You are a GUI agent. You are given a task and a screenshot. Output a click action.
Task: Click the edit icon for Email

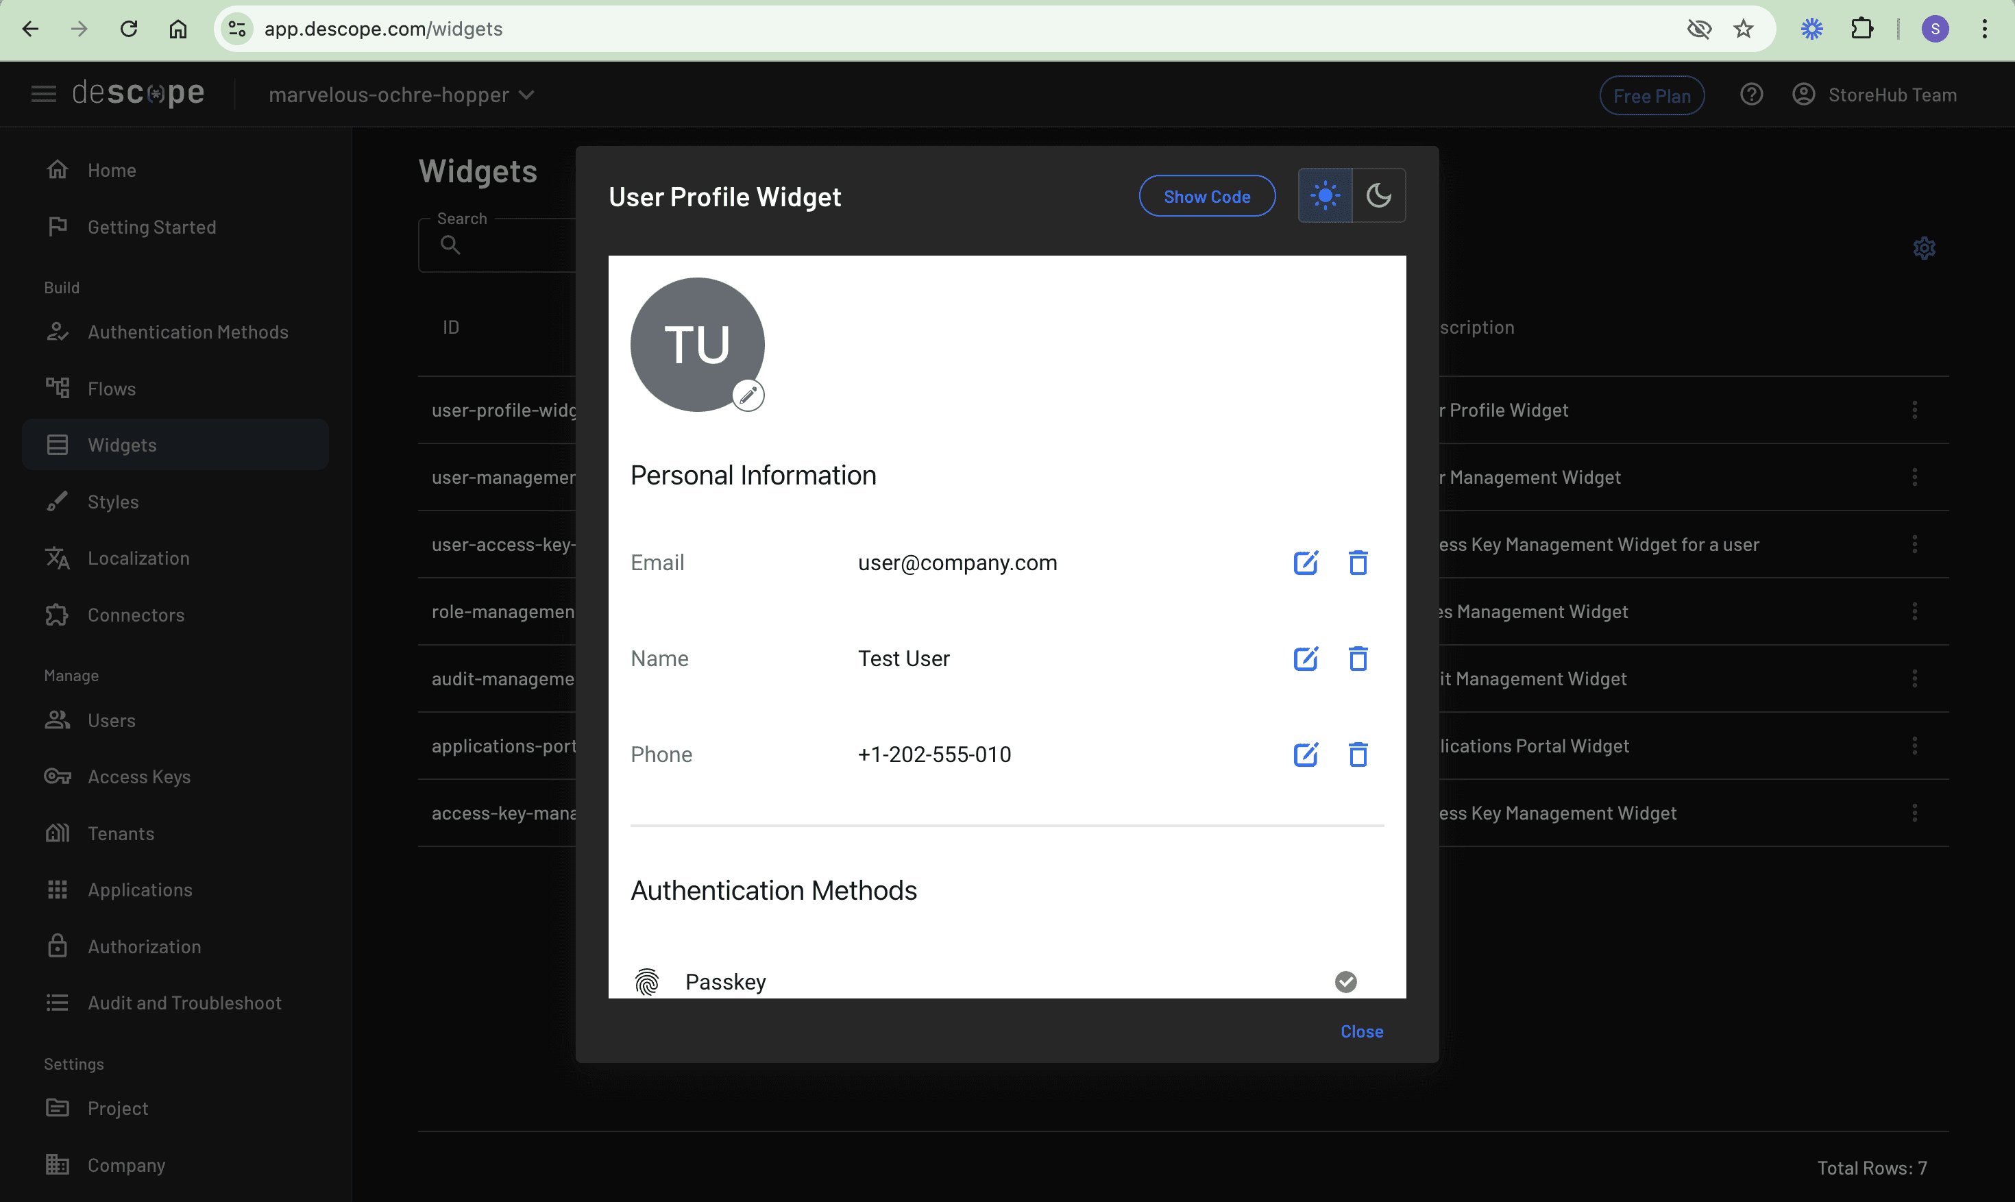pyautogui.click(x=1306, y=562)
